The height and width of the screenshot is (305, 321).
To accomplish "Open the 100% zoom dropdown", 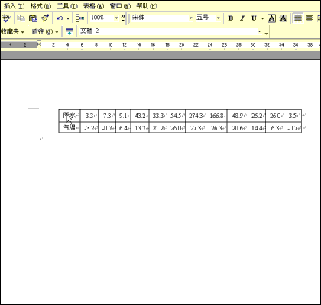I will point(116,18).
